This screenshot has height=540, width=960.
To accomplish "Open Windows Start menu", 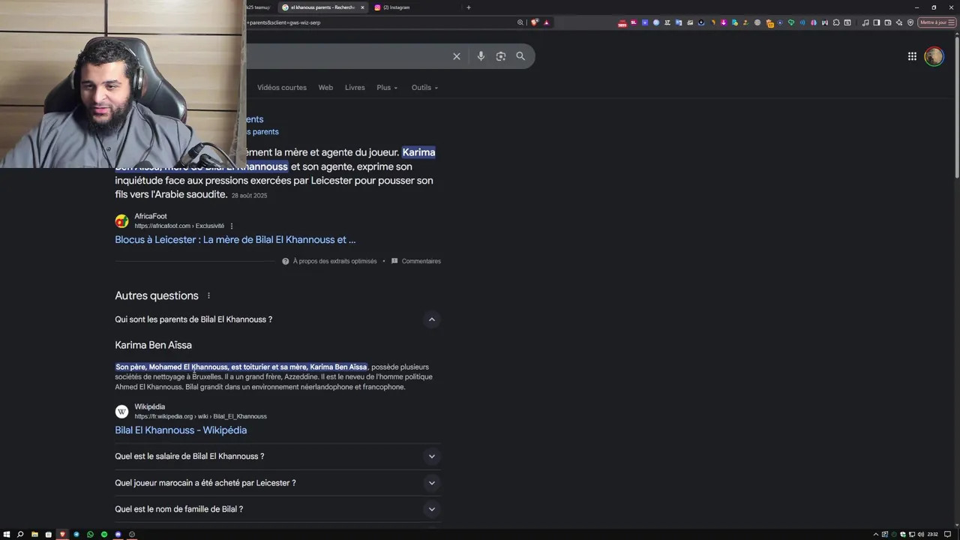I will click(x=7, y=534).
